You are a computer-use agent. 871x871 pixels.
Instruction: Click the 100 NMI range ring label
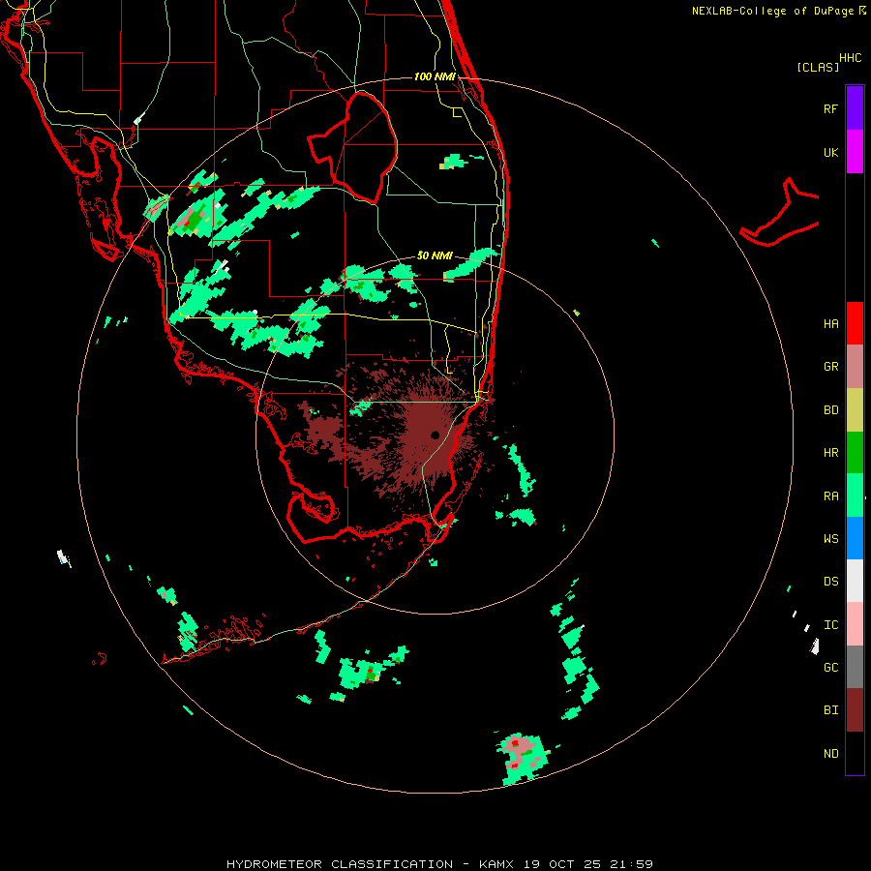click(x=435, y=76)
